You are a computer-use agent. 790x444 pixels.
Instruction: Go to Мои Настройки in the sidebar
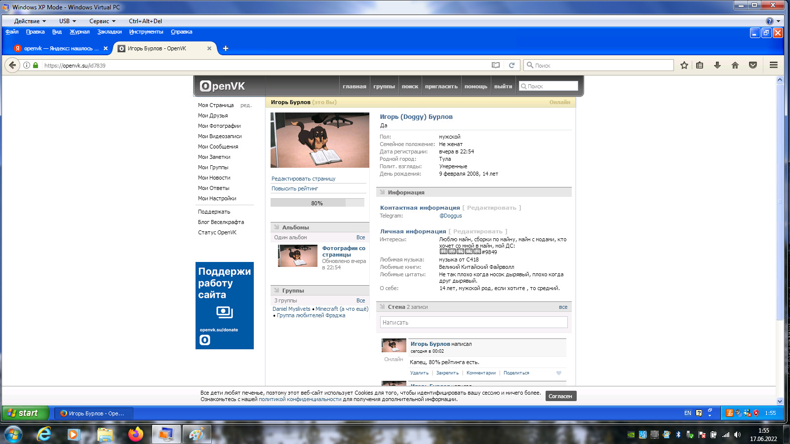tap(217, 198)
